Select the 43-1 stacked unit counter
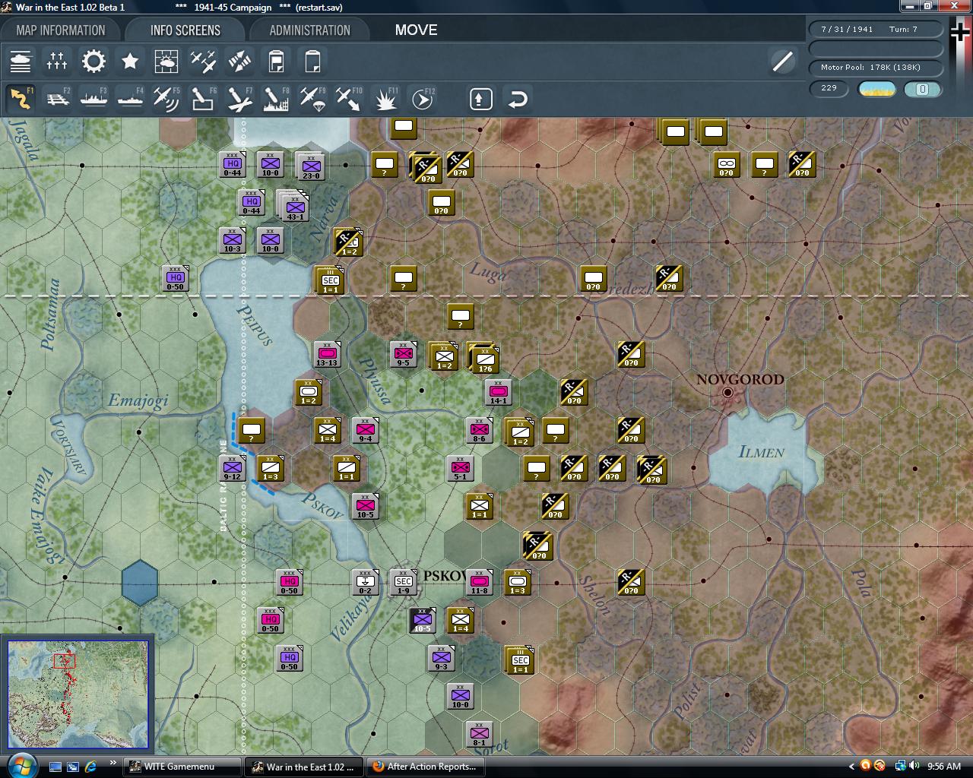The height and width of the screenshot is (778, 973). (x=294, y=206)
